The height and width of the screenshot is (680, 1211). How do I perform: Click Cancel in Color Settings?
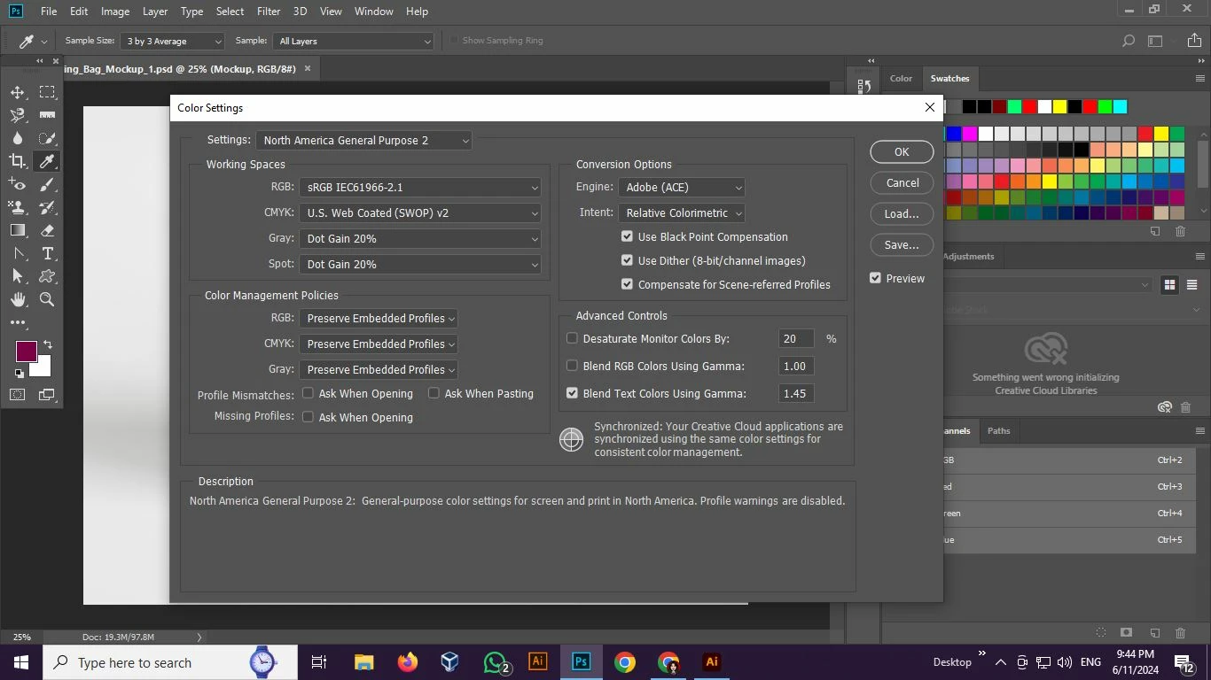tap(902, 182)
